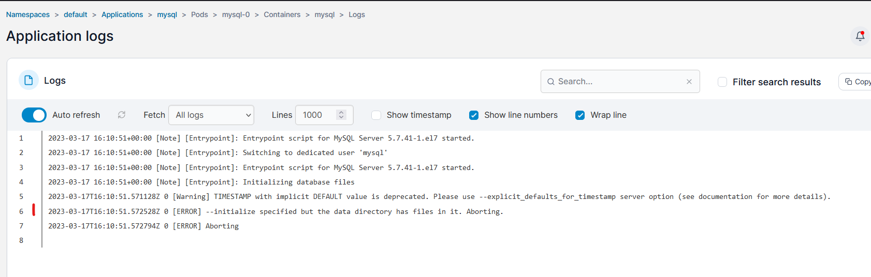Enable Filter search results checkbox
The width and height of the screenshot is (871, 277).
click(722, 82)
